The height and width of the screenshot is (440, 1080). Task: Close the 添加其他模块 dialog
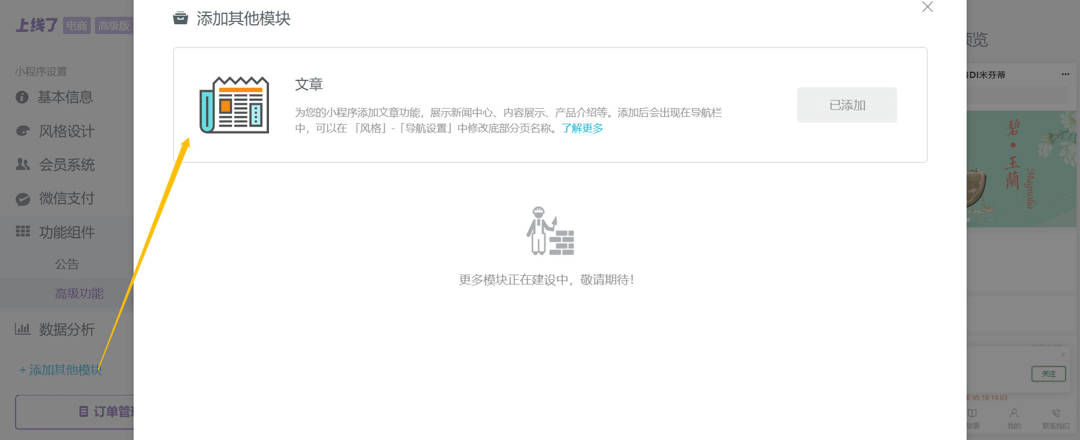pyautogui.click(x=927, y=7)
